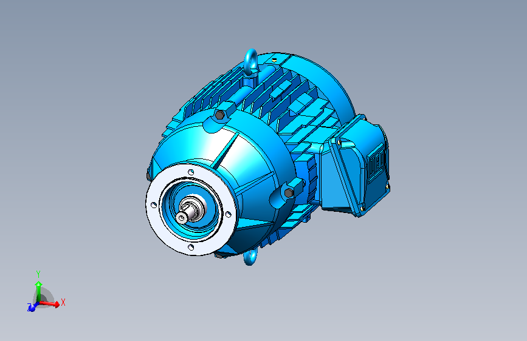Image resolution: width=527 pixels, height=341 pixels.
Task: Select the motor shaft end face
Action: tap(182, 218)
